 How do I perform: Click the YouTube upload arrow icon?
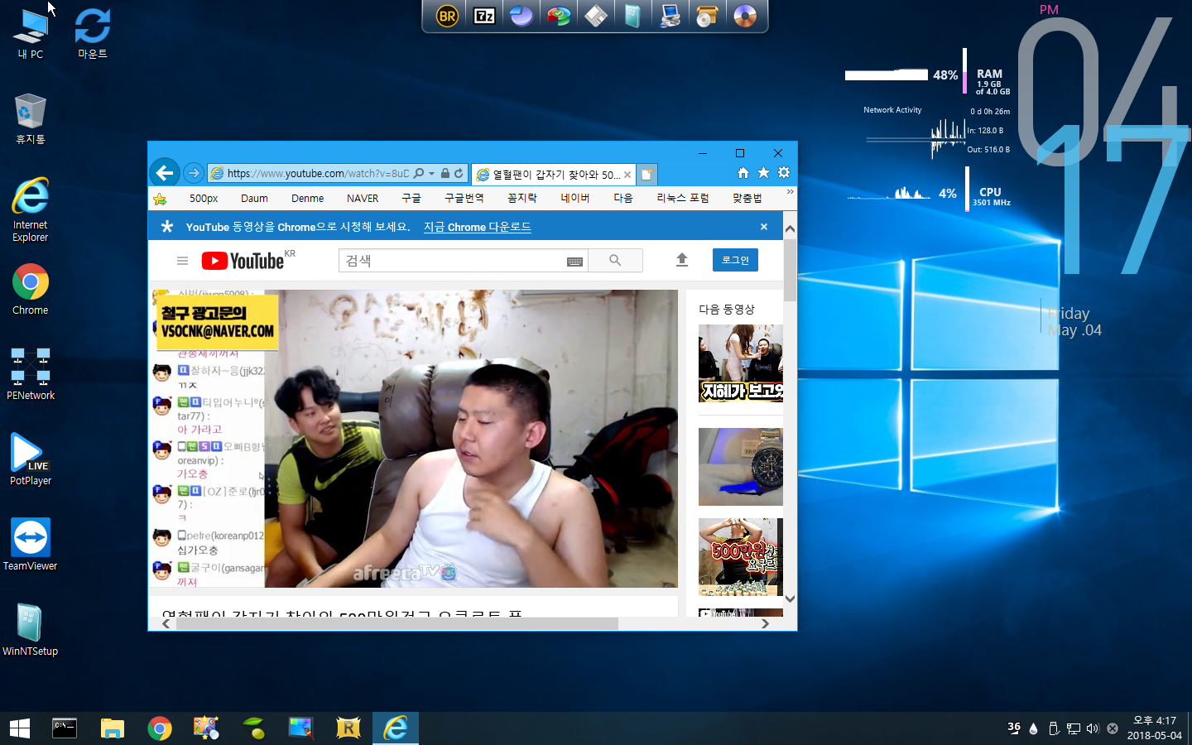[682, 260]
